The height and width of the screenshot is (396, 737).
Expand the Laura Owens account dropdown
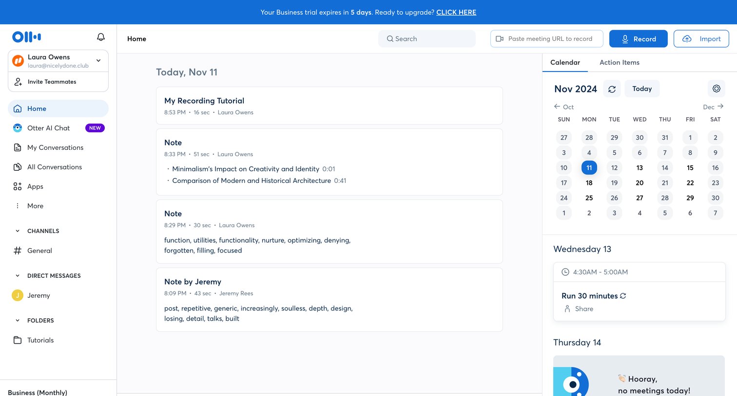click(x=98, y=61)
